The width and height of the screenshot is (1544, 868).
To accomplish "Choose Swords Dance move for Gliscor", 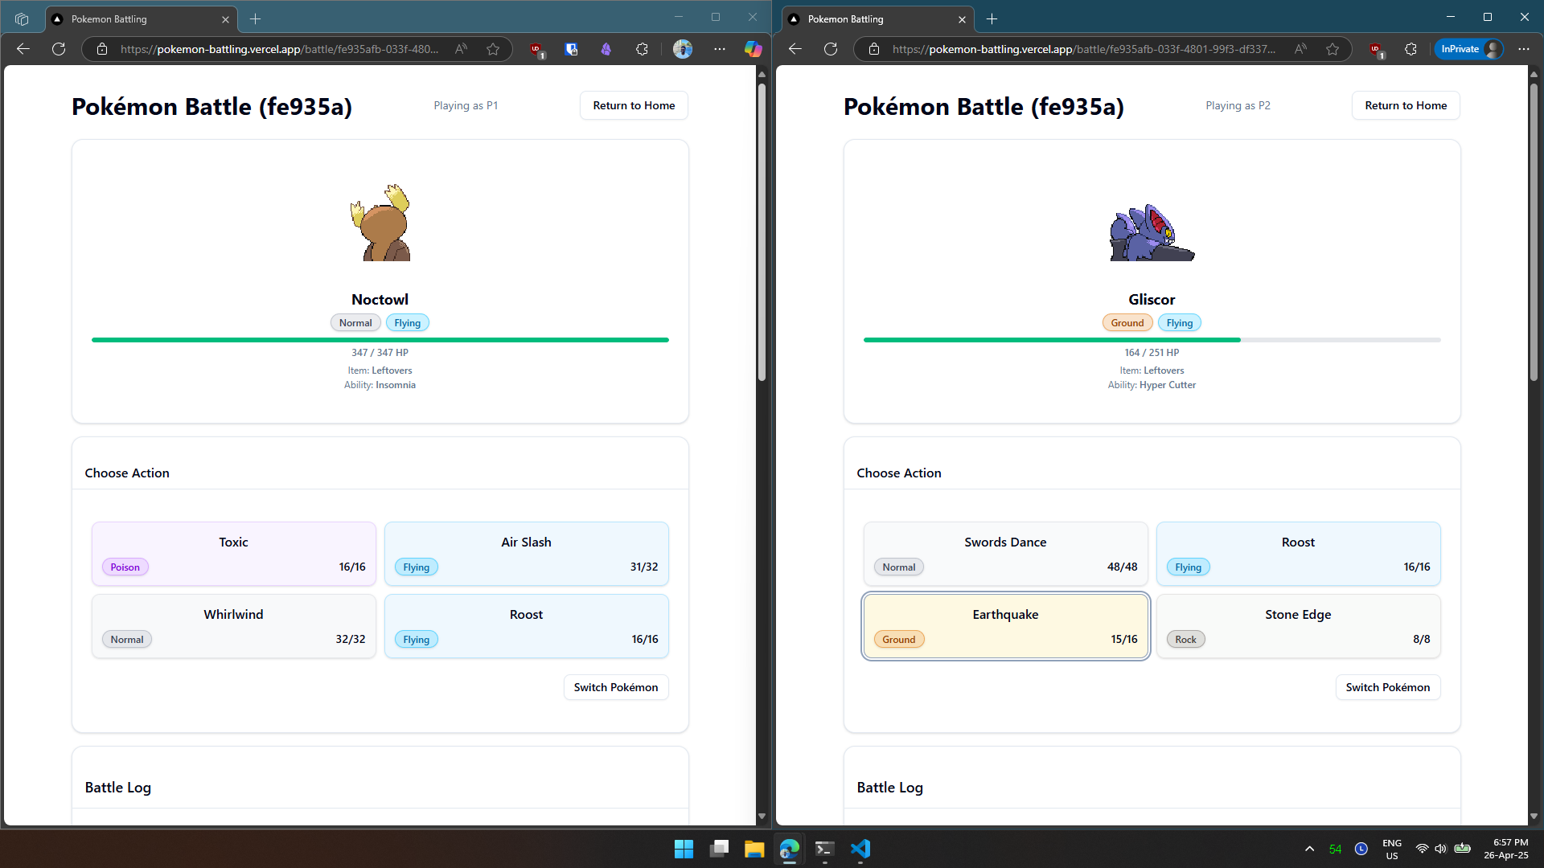I will click(1005, 554).
